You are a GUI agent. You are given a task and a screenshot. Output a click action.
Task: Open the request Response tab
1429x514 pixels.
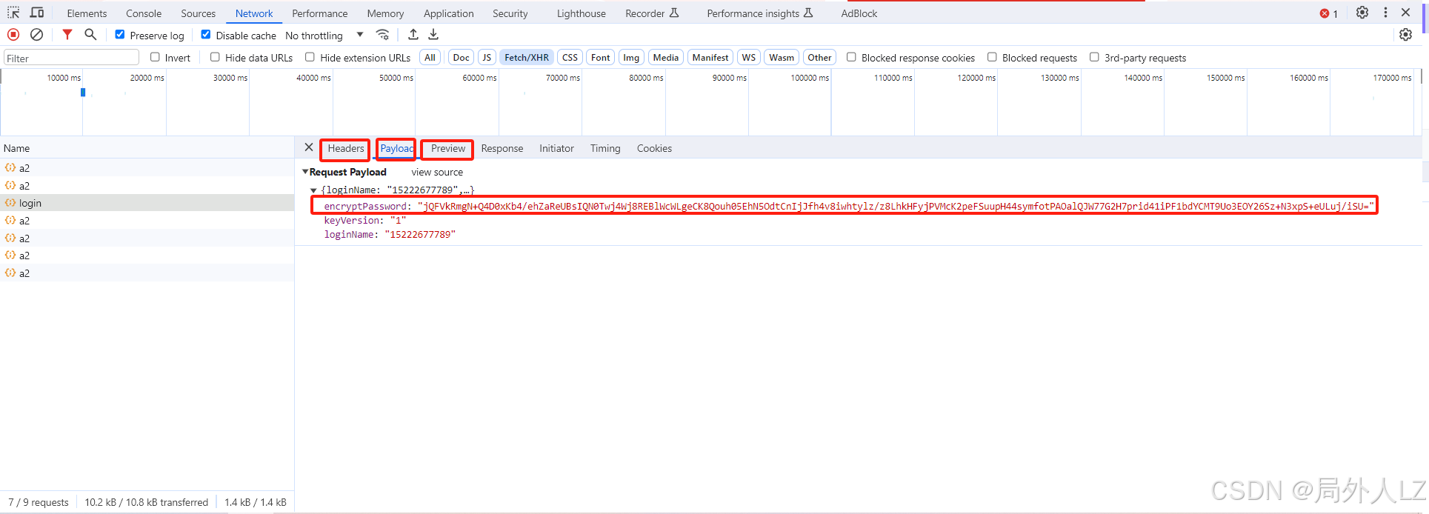pos(502,148)
